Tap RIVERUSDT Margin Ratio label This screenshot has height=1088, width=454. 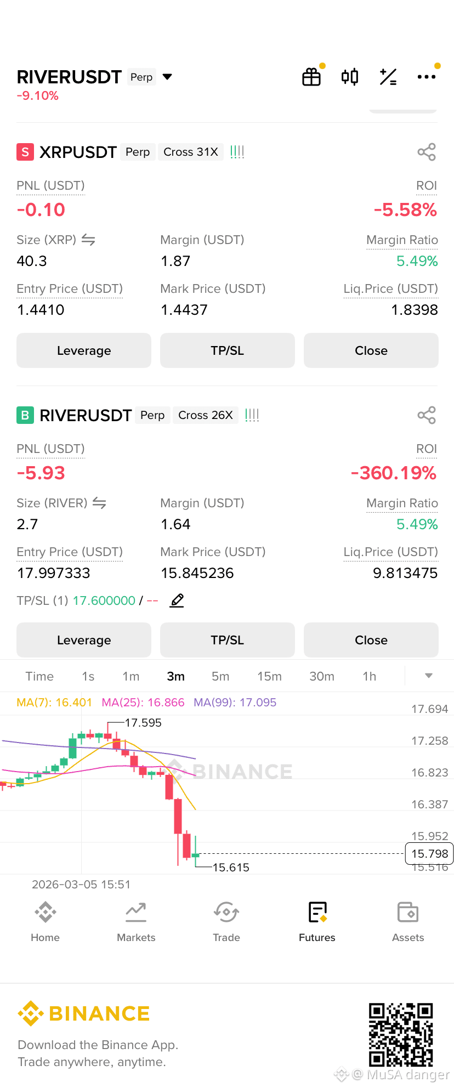(402, 503)
